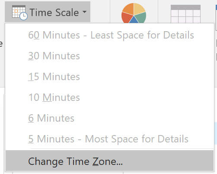The height and width of the screenshot is (174, 217).
Task: Click the small clock badge on Time Scale icon
Action: coord(23,16)
